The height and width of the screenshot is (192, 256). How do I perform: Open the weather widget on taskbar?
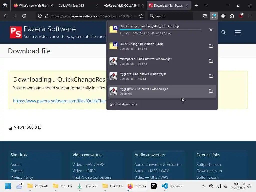[x=19, y=186]
